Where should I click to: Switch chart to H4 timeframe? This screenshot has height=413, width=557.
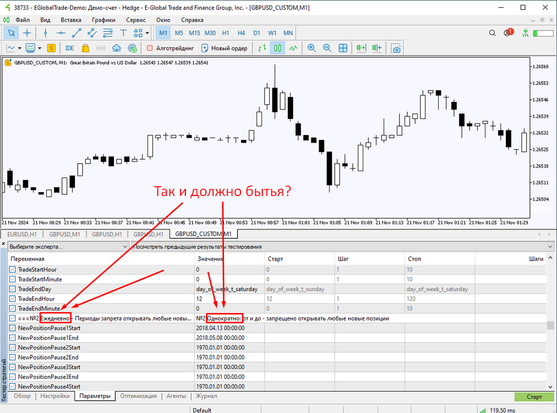(x=241, y=33)
